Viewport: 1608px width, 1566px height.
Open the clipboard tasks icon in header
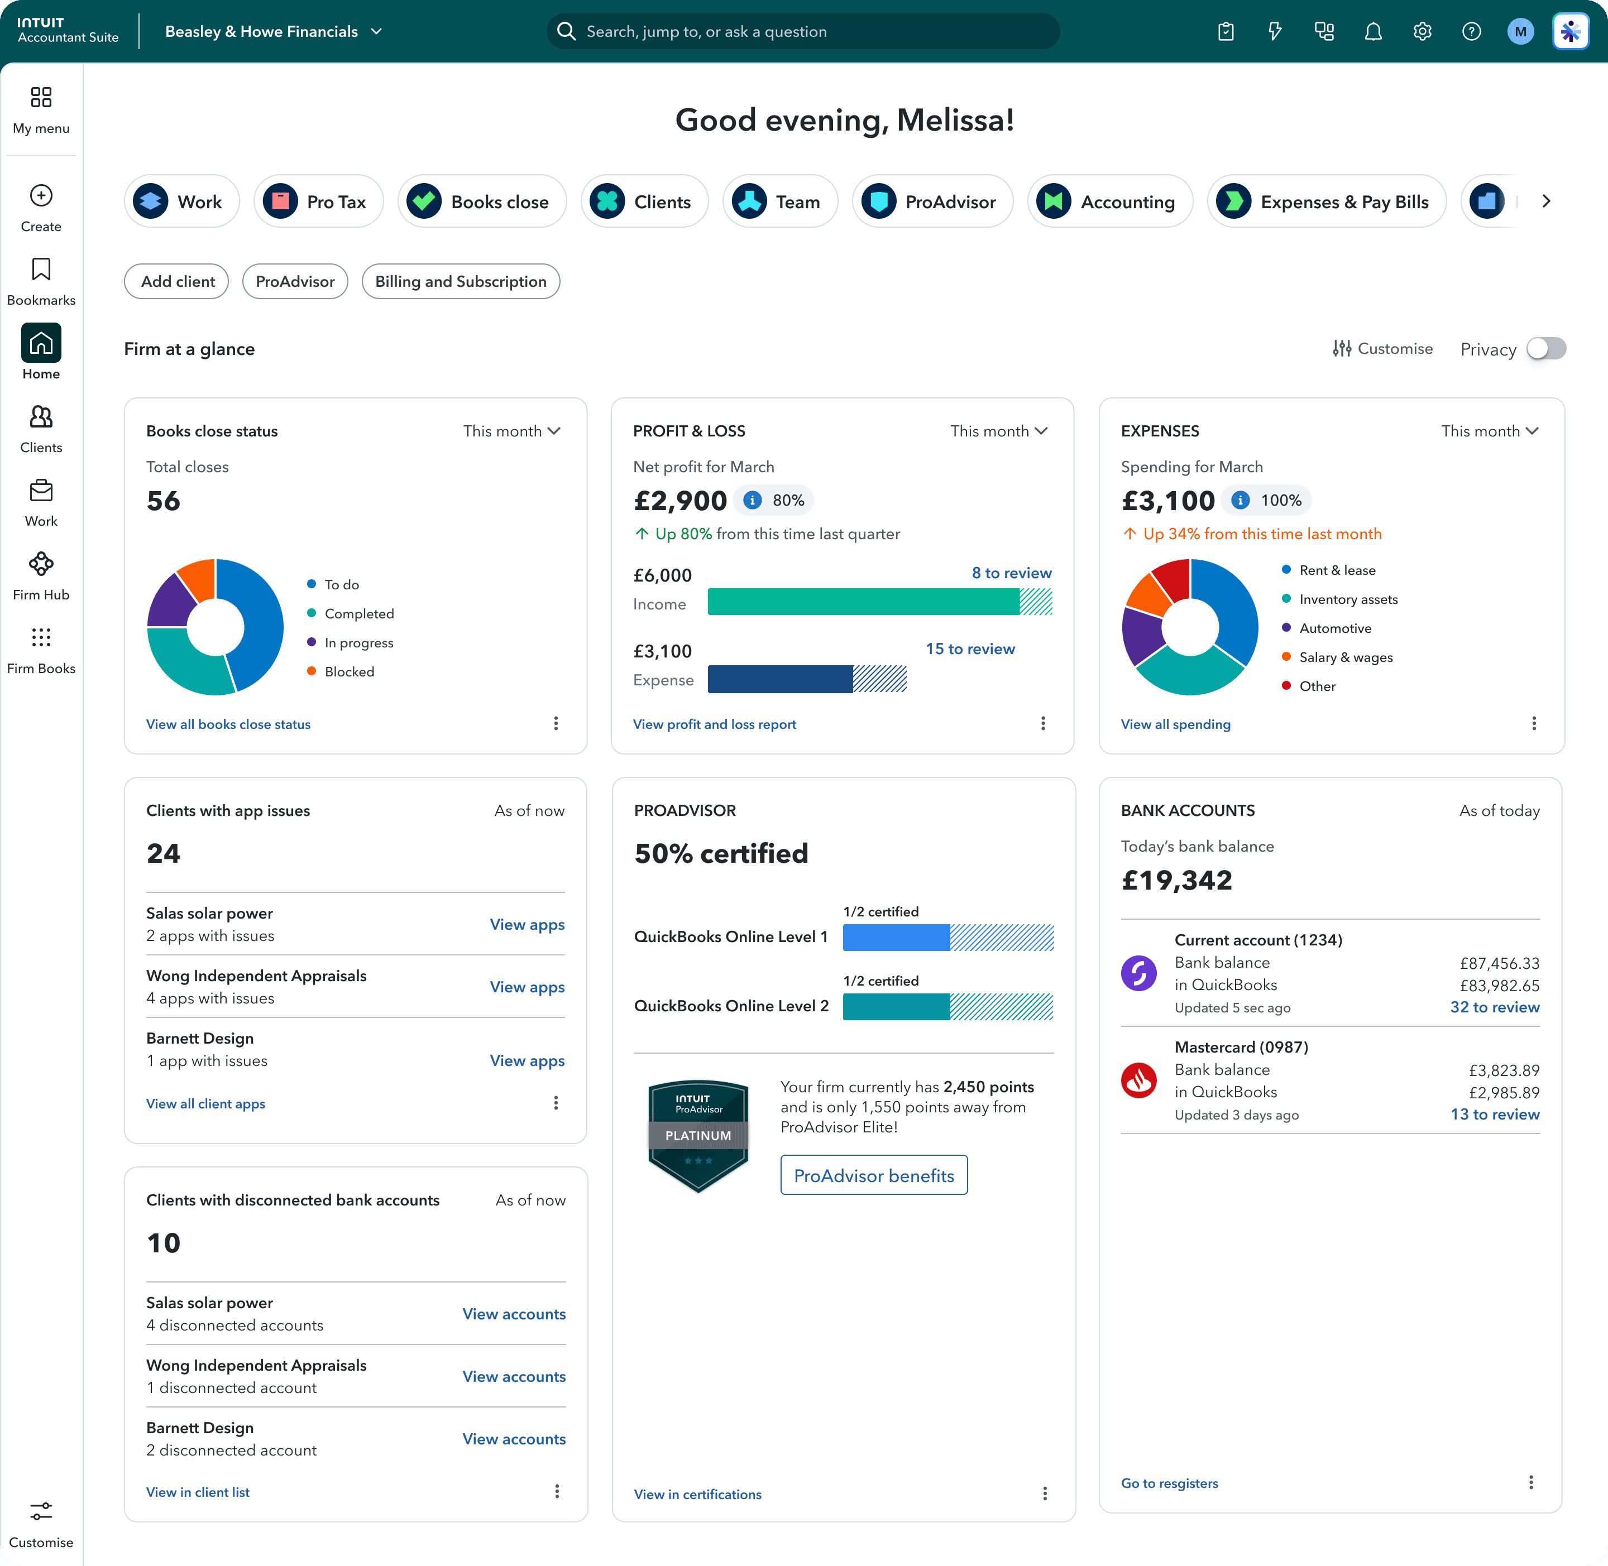click(1226, 32)
